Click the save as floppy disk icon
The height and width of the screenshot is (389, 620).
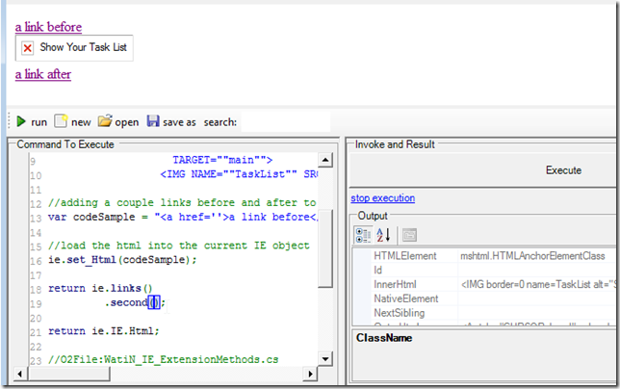153,122
